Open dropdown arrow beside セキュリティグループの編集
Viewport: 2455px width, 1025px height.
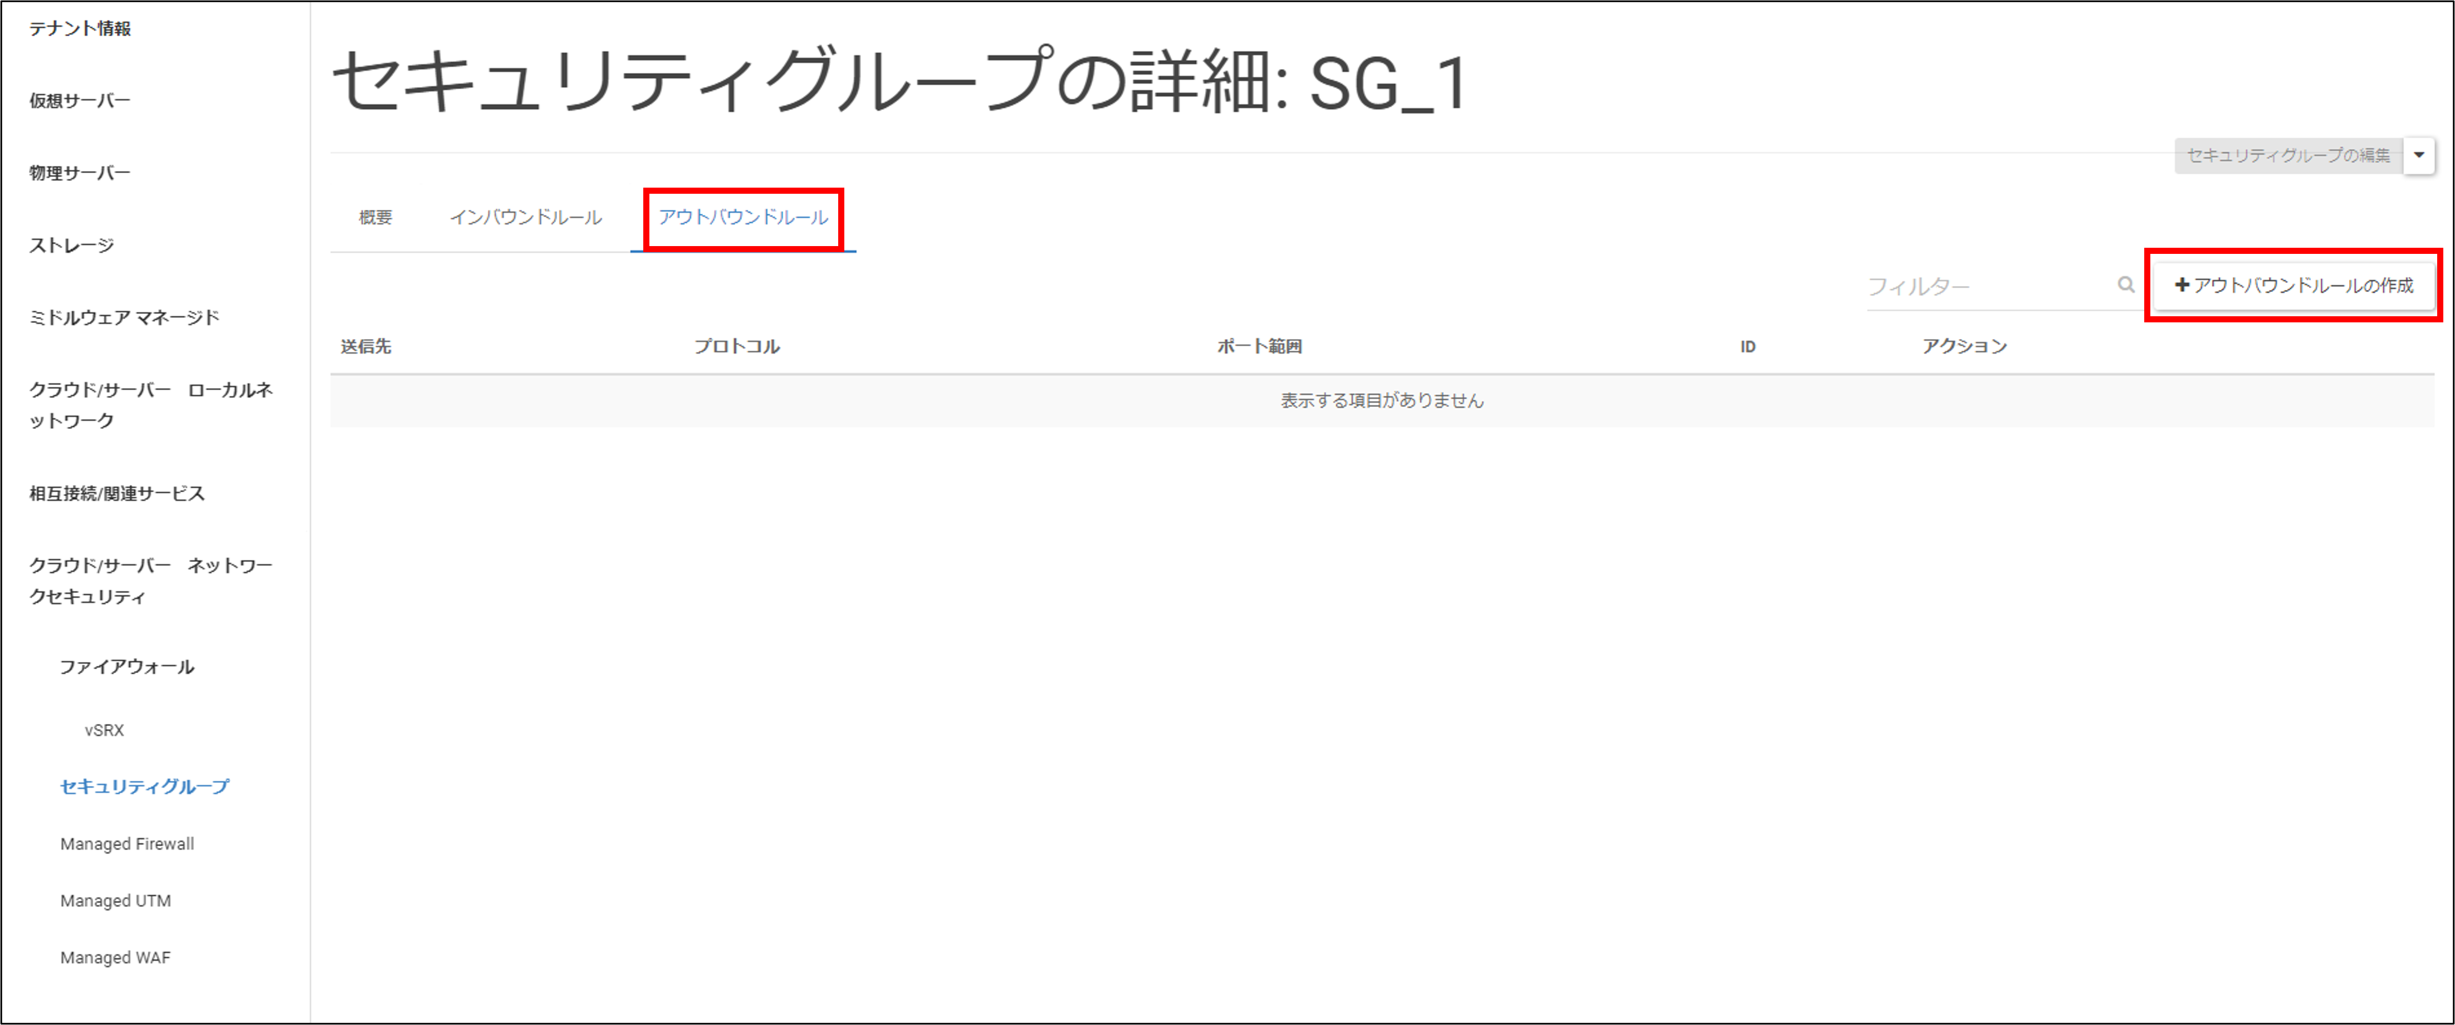click(2419, 155)
